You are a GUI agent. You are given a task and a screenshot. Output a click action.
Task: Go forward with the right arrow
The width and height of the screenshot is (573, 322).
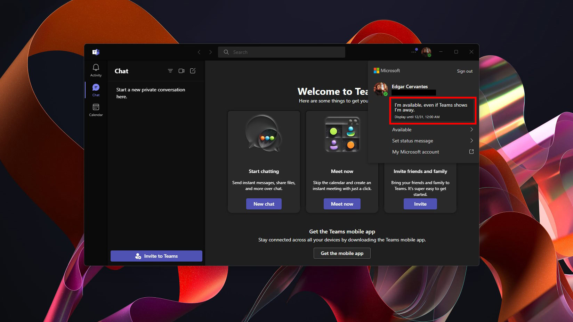coord(210,52)
